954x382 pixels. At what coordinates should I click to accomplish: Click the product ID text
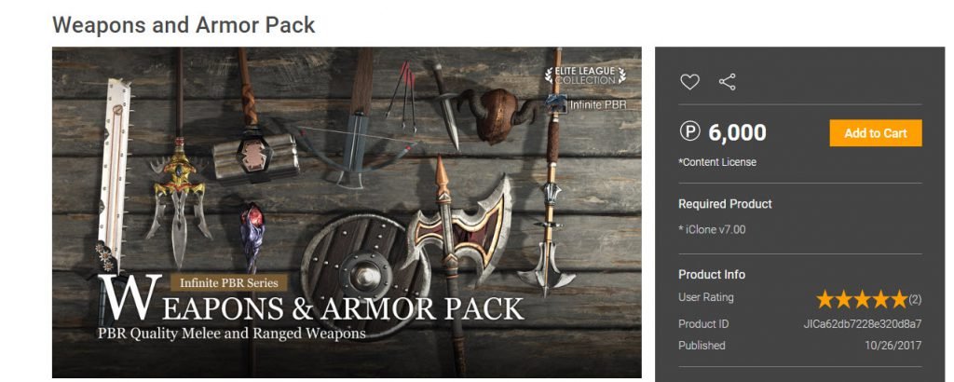pos(862,323)
